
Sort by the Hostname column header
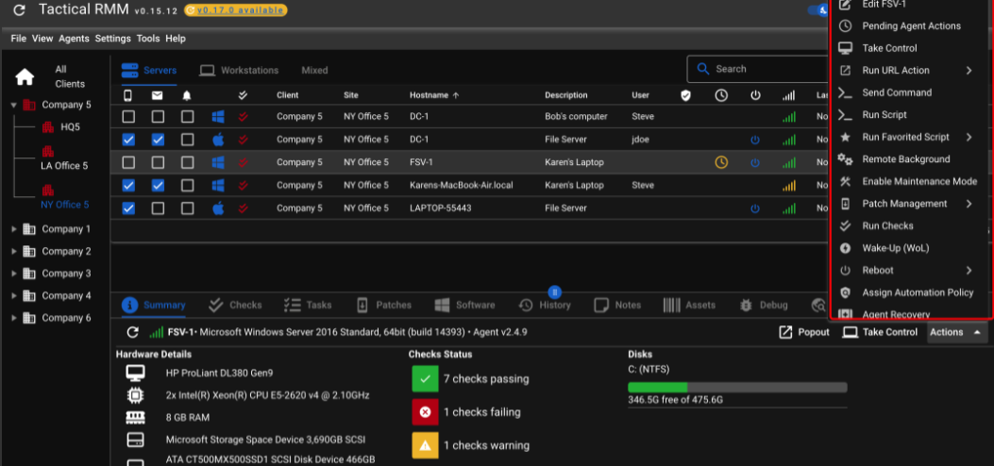click(434, 95)
